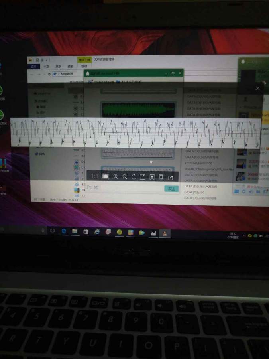Screen dimensions: 269x359
Task: Click the hamburger menu icon in QQ panel bottom
Action: (x=236, y=191)
